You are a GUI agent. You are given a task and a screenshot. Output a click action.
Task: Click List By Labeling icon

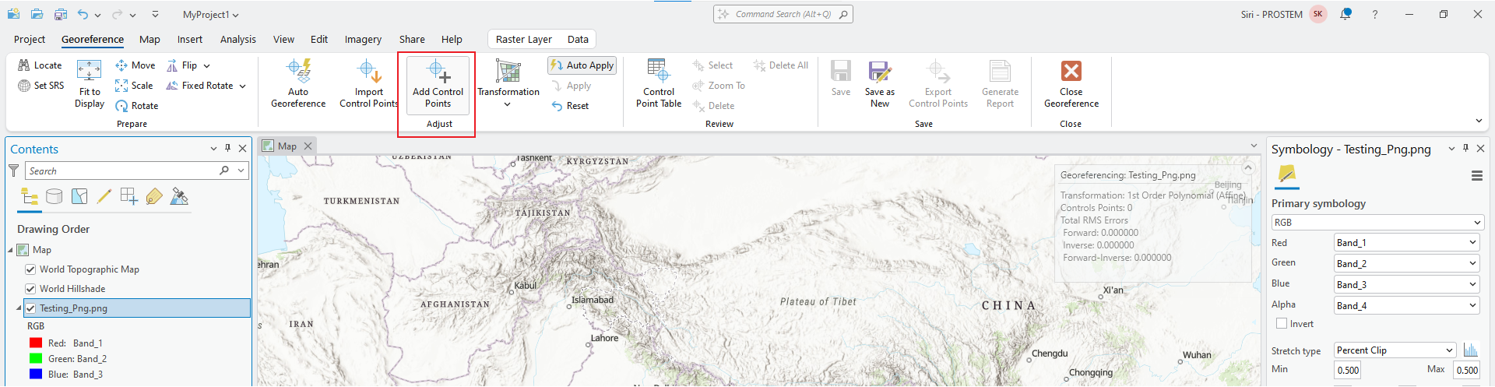click(x=154, y=196)
